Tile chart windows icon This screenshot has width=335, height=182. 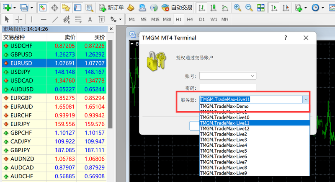[x=260, y=8]
